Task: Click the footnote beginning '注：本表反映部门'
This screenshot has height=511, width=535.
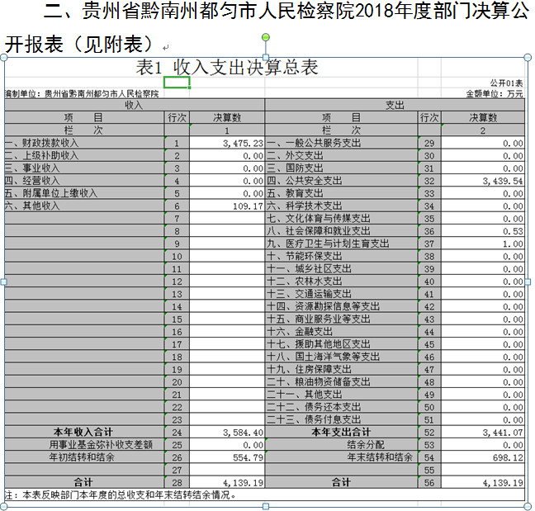Action: pos(120,495)
